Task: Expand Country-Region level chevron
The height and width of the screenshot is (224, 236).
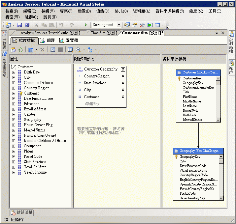Action: click(123, 76)
